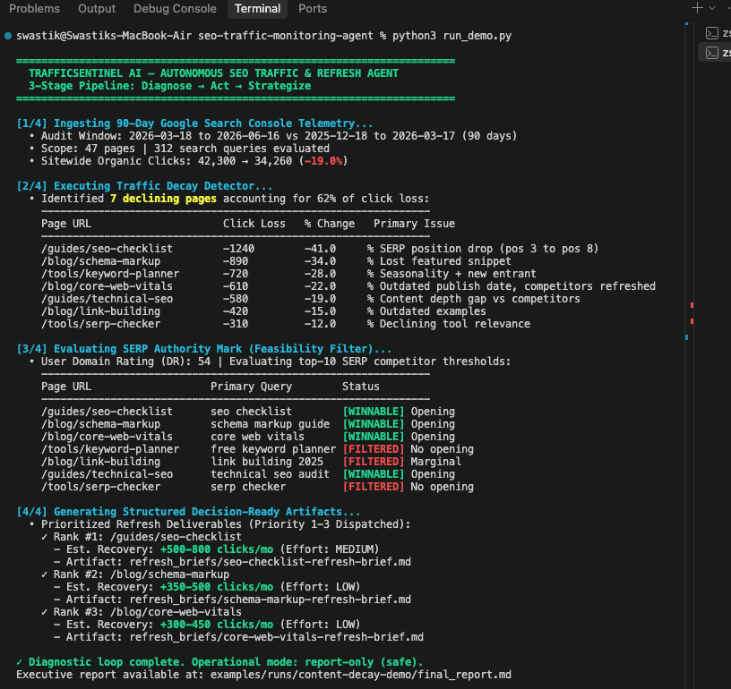The width and height of the screenshot is (731, 689).
Task: Click the 'Primary Issue' column header
Action: (415, 224)
